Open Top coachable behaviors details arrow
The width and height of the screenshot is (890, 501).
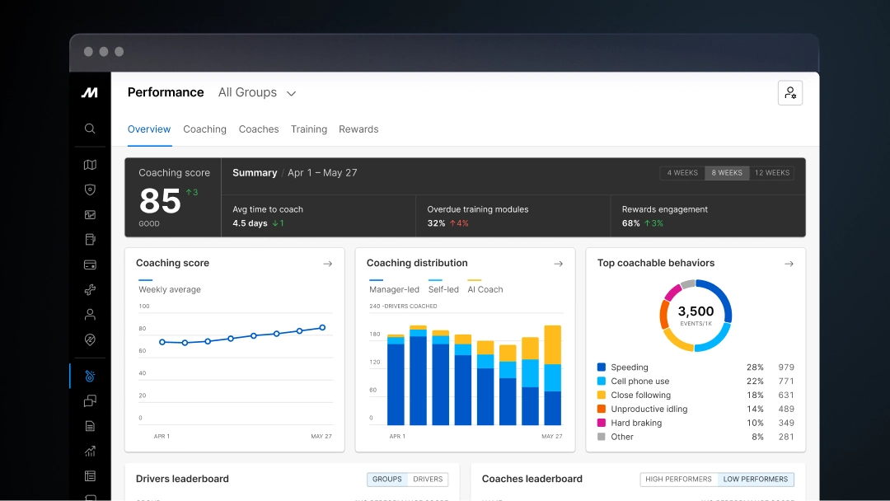point(789,264)
